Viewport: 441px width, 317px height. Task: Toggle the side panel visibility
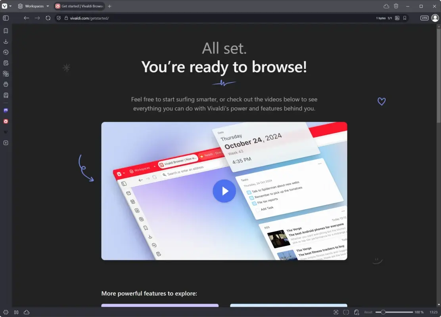point(6,18)
